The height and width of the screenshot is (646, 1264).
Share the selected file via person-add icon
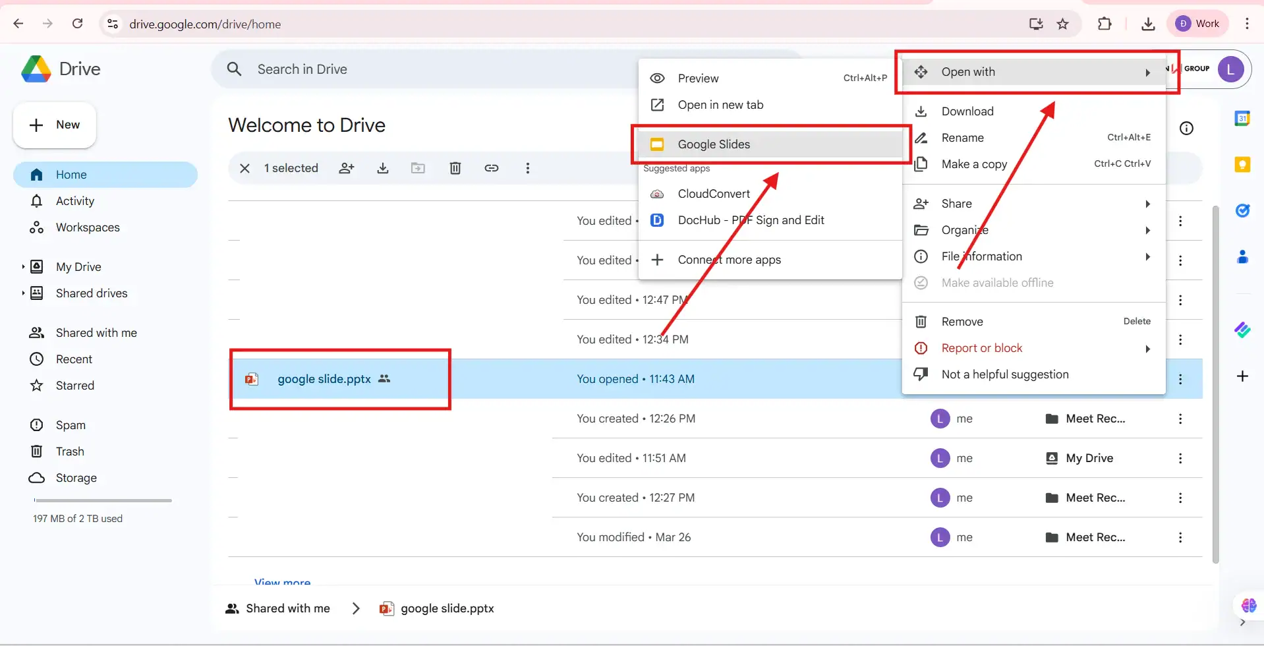point(347,168)
